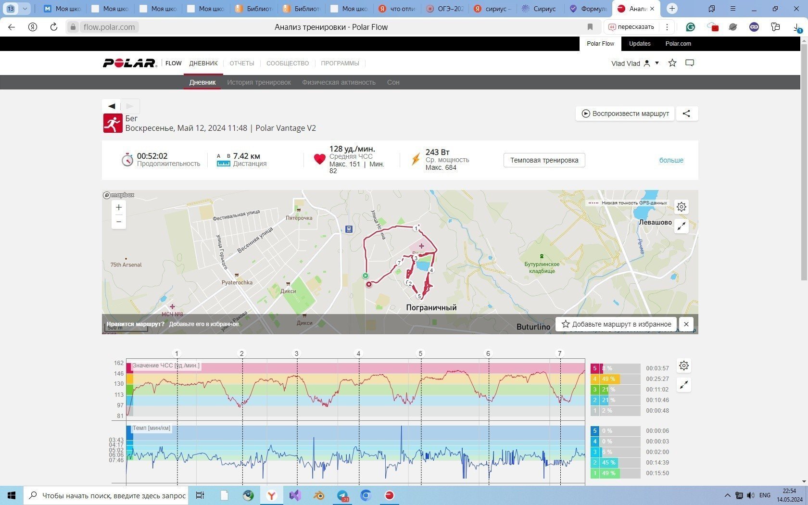Click the ENG language indicator

pyautogui.click(x=765, y=495)
